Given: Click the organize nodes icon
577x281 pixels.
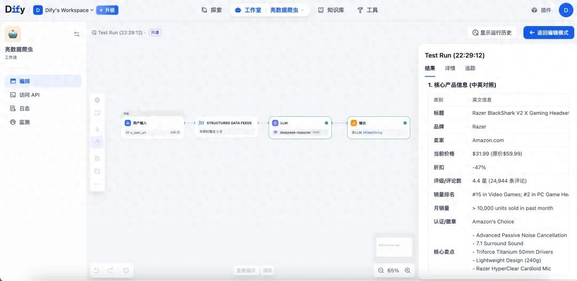Looking at the screenshot, I should [98, 158].
